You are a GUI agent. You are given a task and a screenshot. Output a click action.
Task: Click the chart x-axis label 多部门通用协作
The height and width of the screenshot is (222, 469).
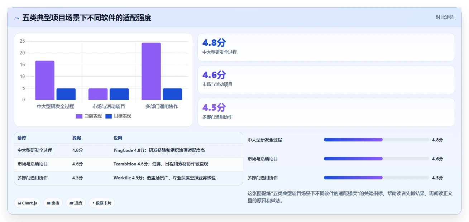[x=162, y=106]
